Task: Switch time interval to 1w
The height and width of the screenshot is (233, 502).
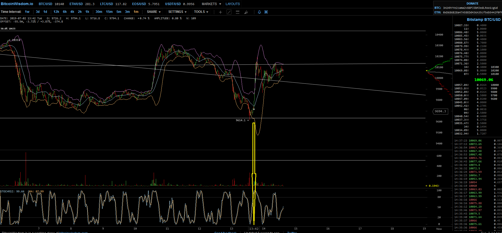Action: (27, 12)
